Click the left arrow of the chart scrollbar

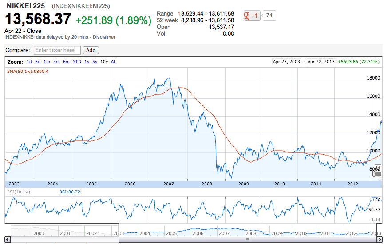click(x=8, y=240)
